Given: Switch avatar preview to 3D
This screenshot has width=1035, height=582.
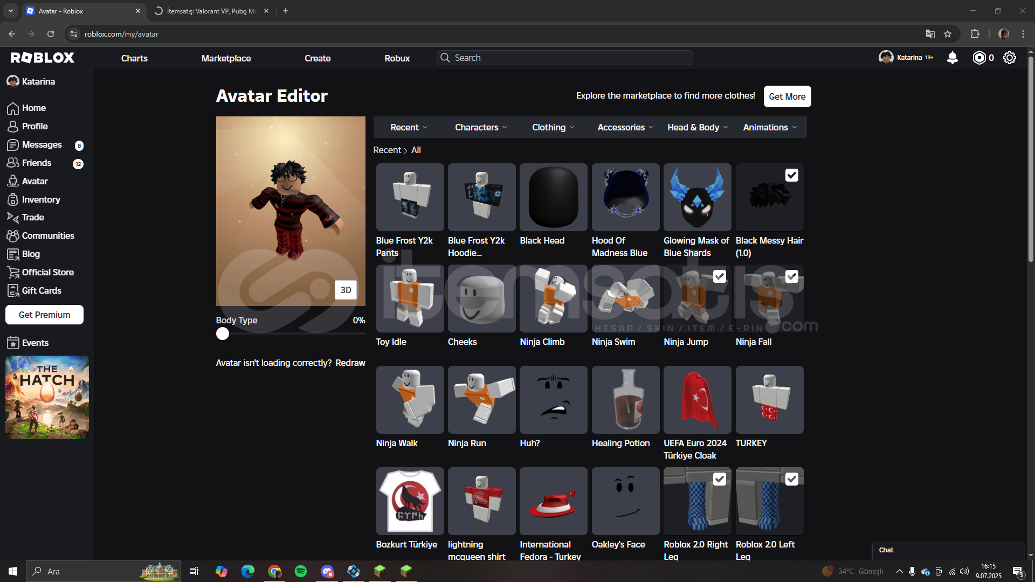Looking at the screenshot, I should 346,290.
